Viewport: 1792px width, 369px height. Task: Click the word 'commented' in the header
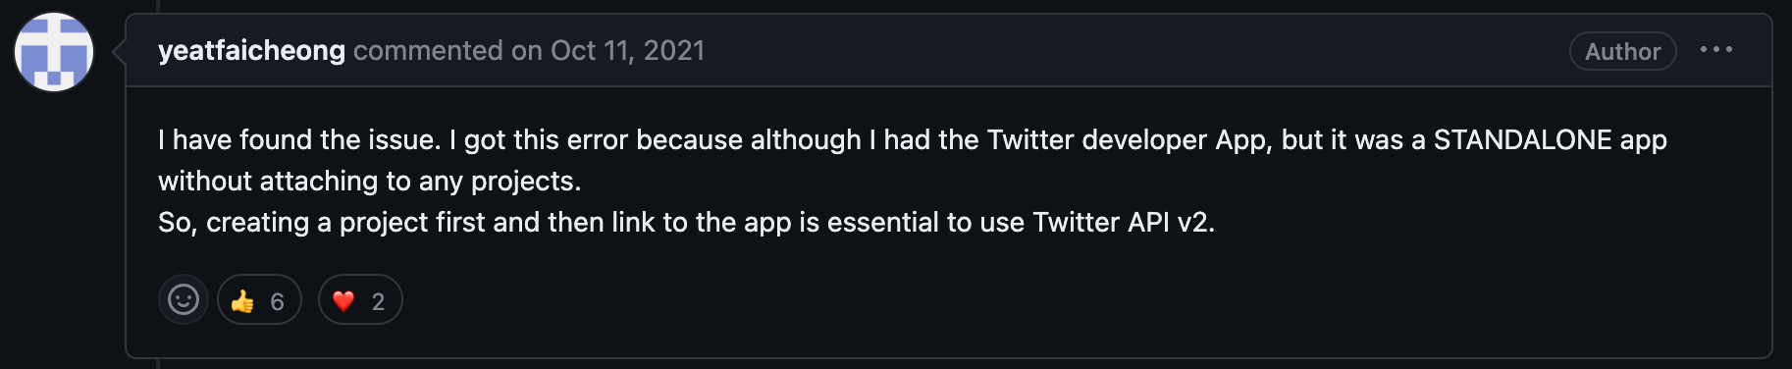428,50
